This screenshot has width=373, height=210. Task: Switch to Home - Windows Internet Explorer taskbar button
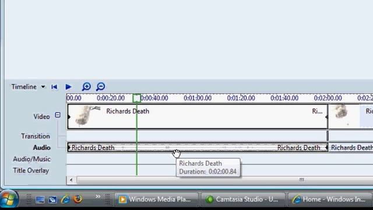pyautogui.click(x=330, y=199)
